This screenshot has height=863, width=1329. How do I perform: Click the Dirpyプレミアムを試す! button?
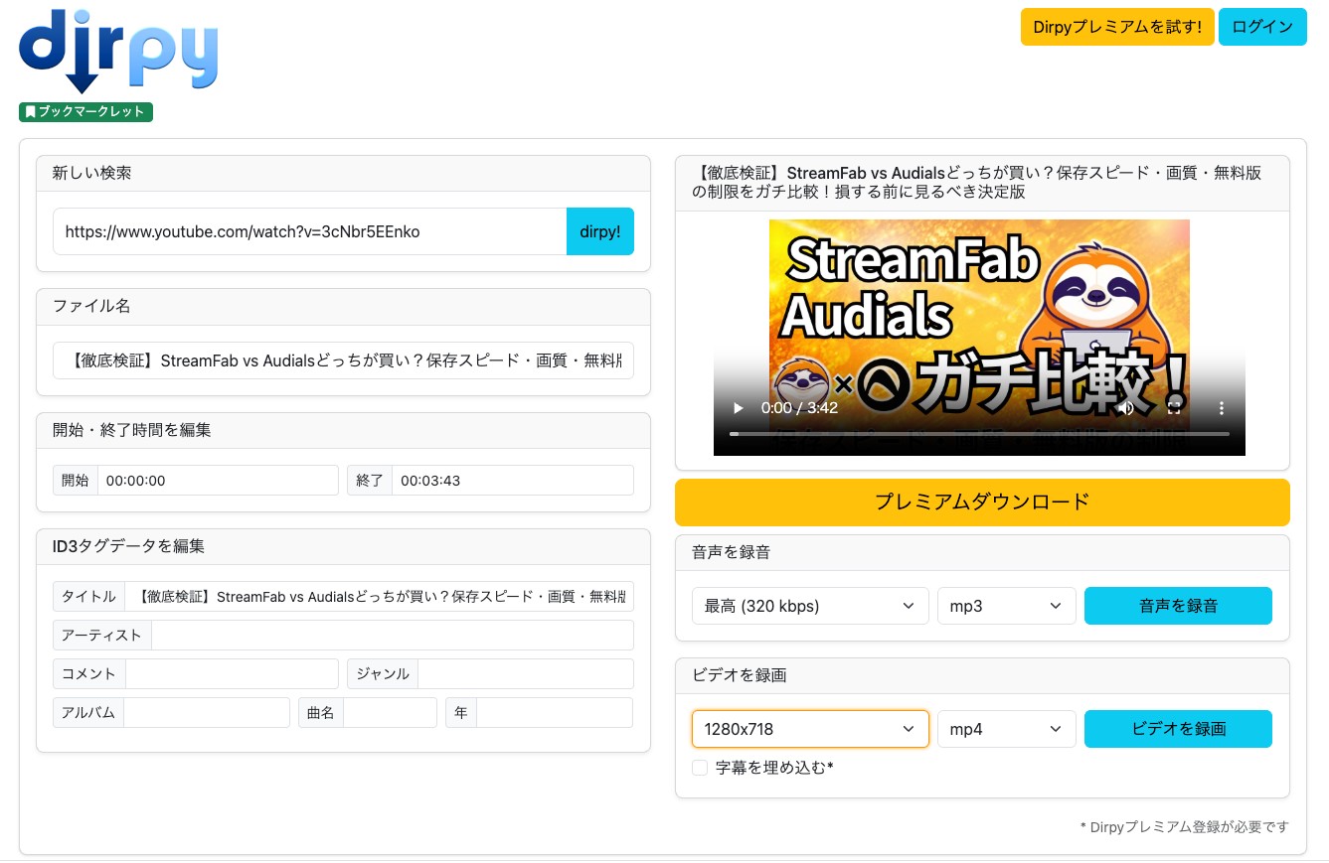pyautogui.click(x=1117, y=27)
